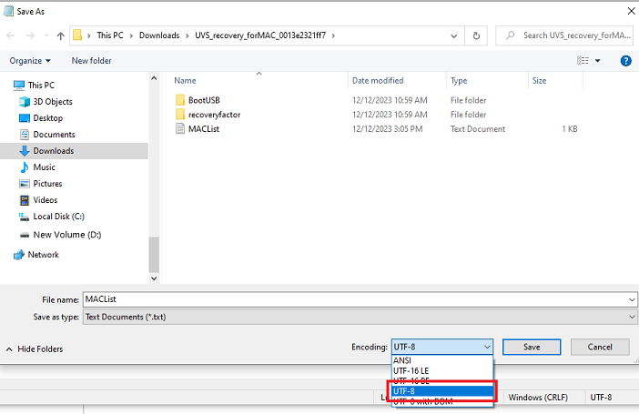Open Local Disk (C:) in sidebar
The height and width of the screenshot is (414, 639).
58,217
